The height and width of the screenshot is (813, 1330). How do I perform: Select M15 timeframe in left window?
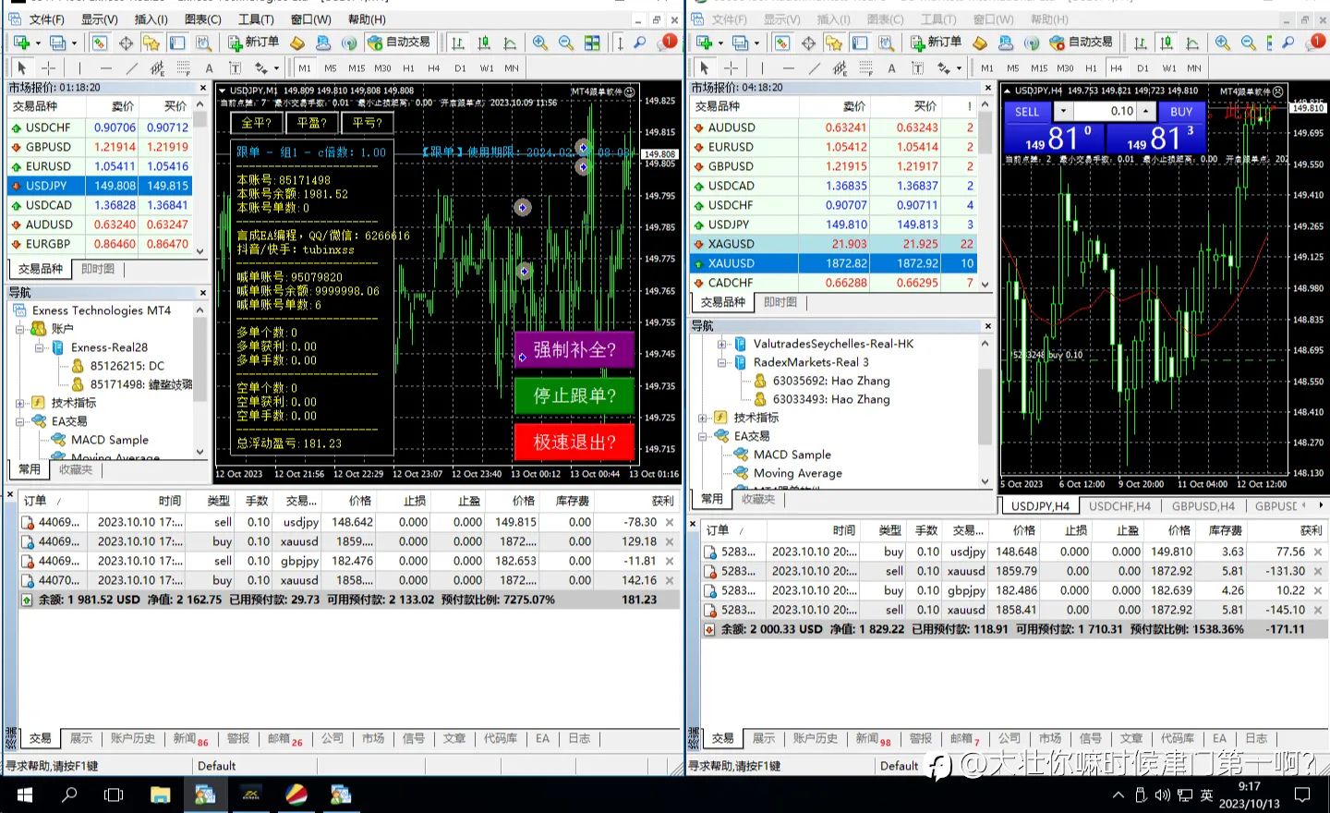click(x=357, y=68)
